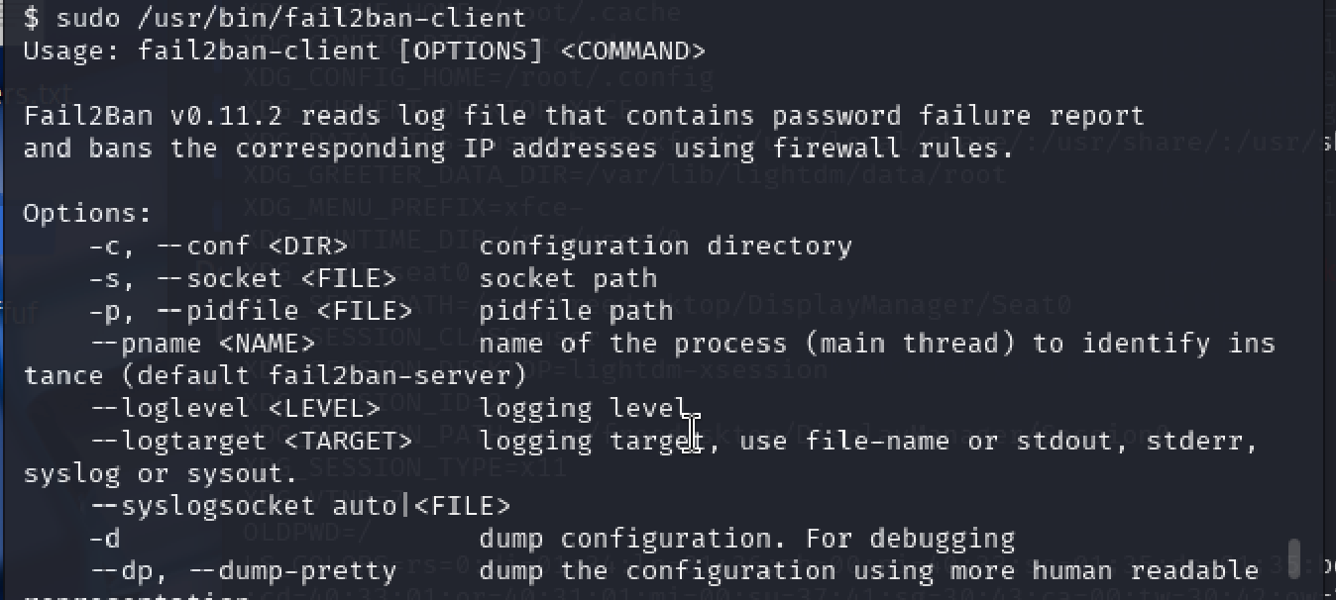Click the -d dump configuration option
This screenshot has height=600, width=1336.
[551, 539]
